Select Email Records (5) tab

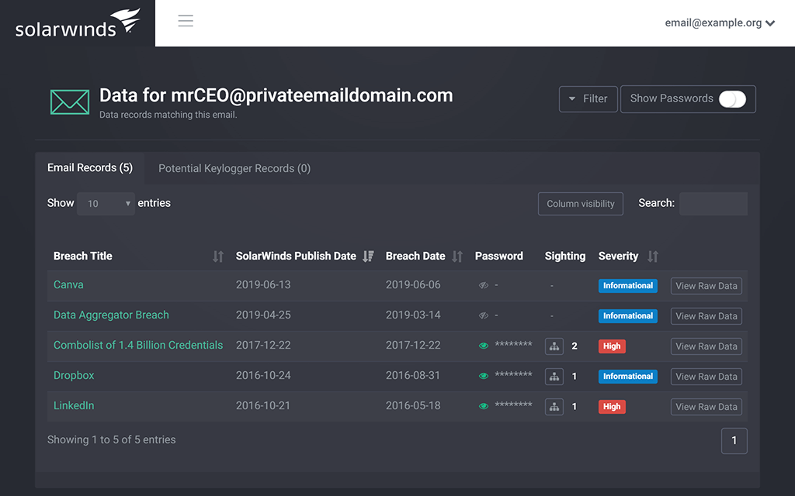pos(90,168)
